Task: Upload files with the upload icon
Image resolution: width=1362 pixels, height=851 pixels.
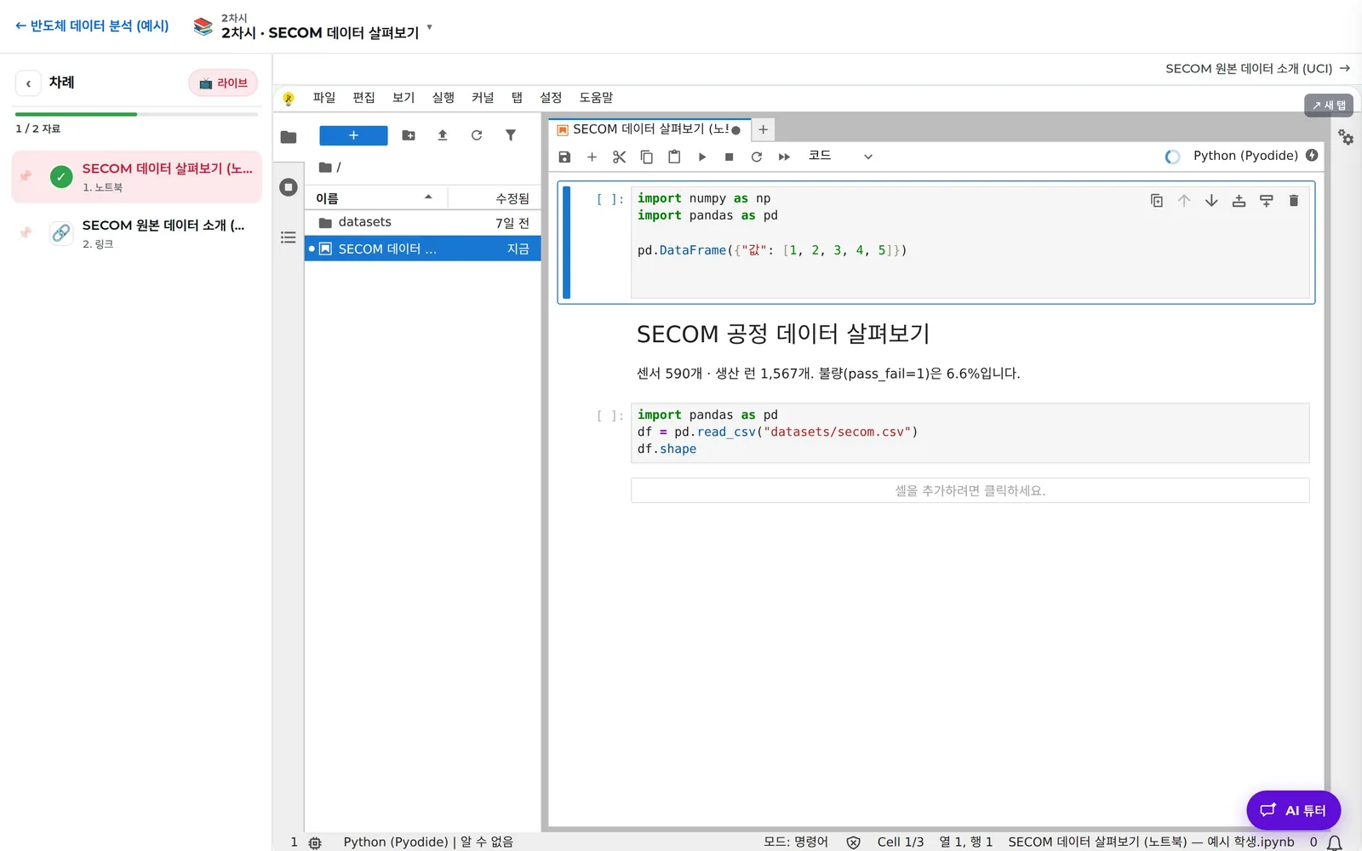Action: pos(443,135)
